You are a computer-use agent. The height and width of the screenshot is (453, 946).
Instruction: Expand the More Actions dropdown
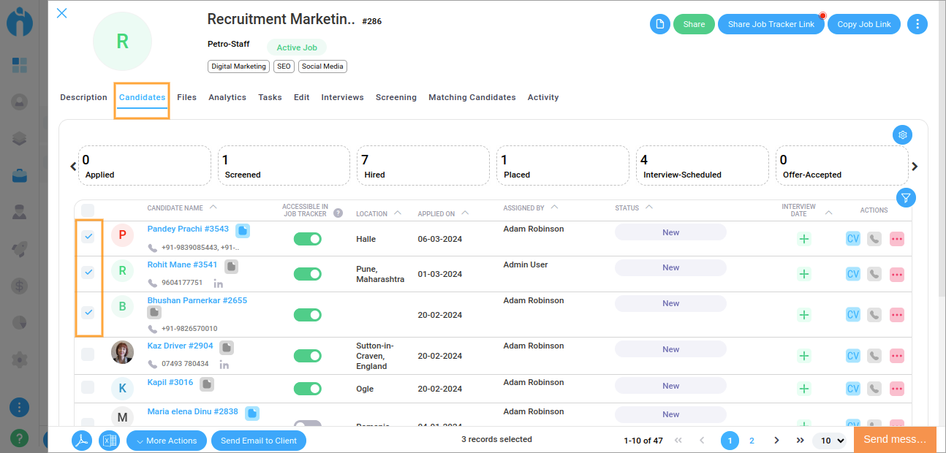click(165, 441)
